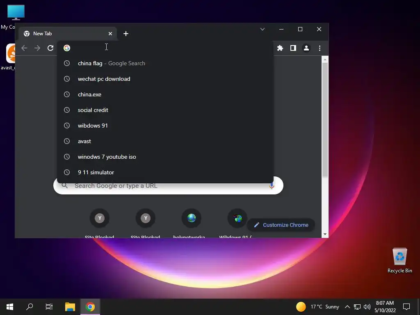Select the New Tab tab
420x315 pixels.
tap(68, 34)
